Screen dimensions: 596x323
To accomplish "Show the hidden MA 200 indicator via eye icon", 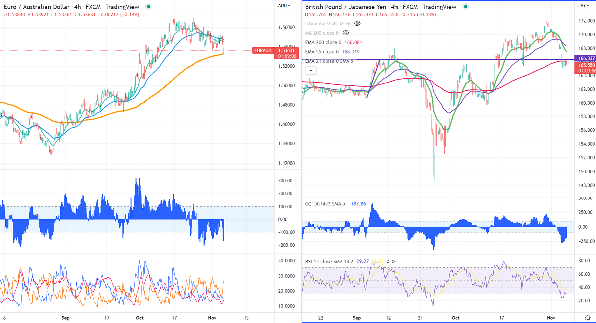I will tap(345, 33).
